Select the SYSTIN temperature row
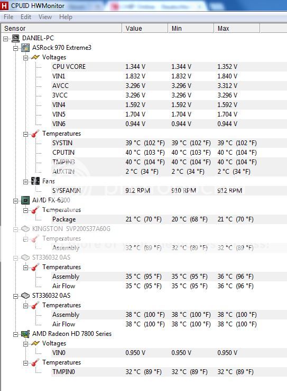This screenshot has height=391, width=287. (x=169, y=143)
